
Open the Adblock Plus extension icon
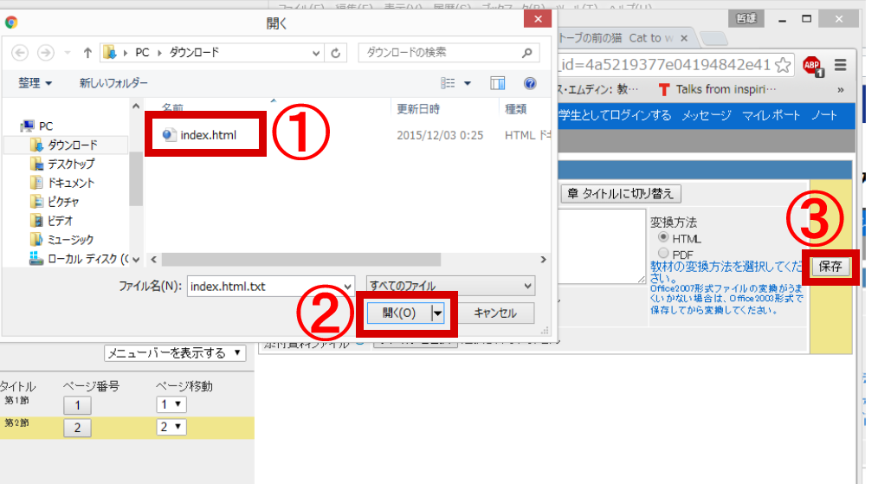click(812, 66)
